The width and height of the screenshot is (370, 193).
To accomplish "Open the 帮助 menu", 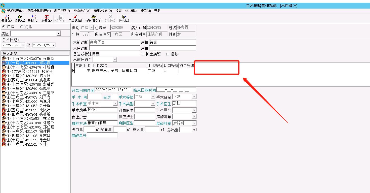I will click(157, 11).
